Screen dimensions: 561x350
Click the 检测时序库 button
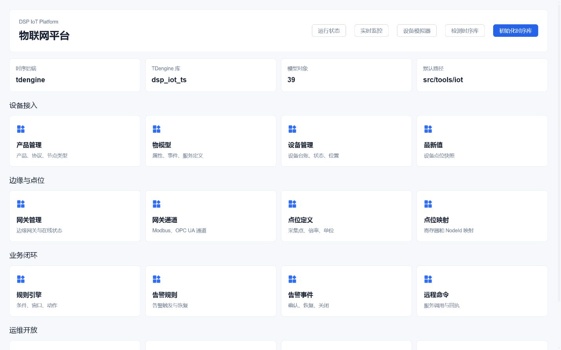click(x=464, y=31)
